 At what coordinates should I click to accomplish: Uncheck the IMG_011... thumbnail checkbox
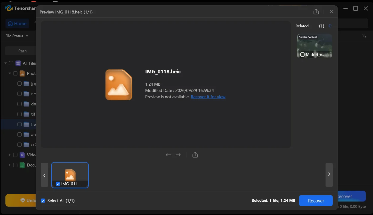click(58, 184)
